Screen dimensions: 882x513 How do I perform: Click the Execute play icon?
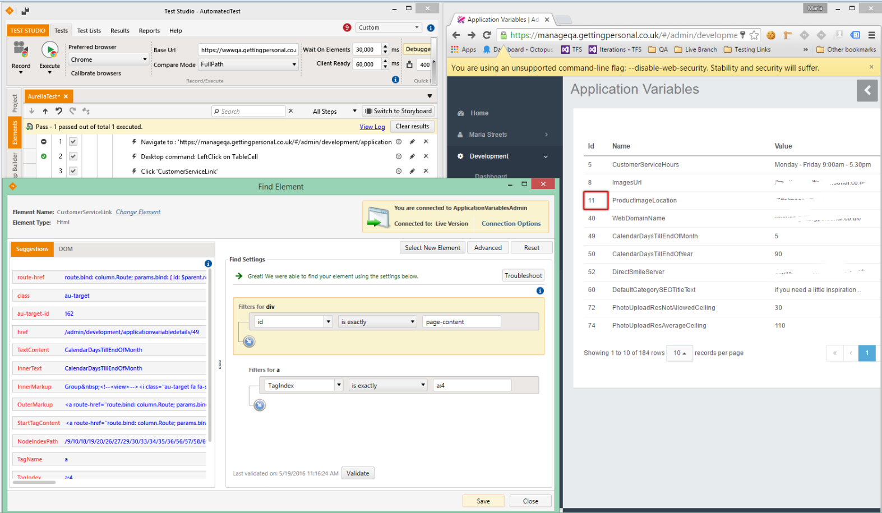(50, 50)
